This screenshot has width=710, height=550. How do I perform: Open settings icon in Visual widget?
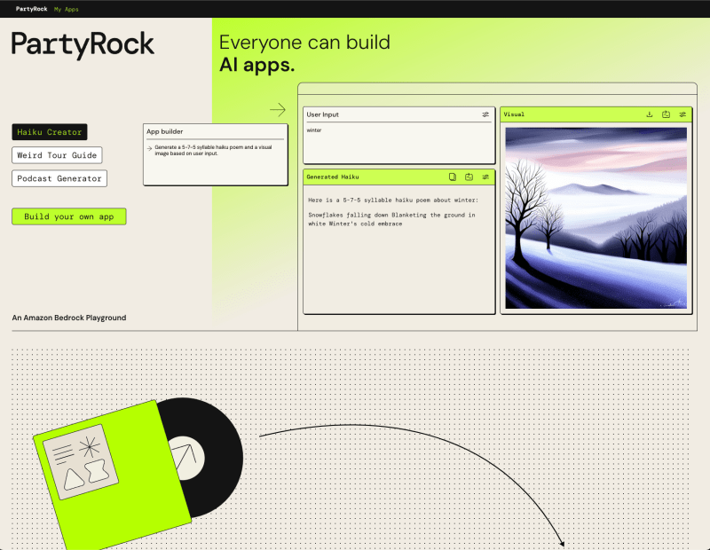682,114
